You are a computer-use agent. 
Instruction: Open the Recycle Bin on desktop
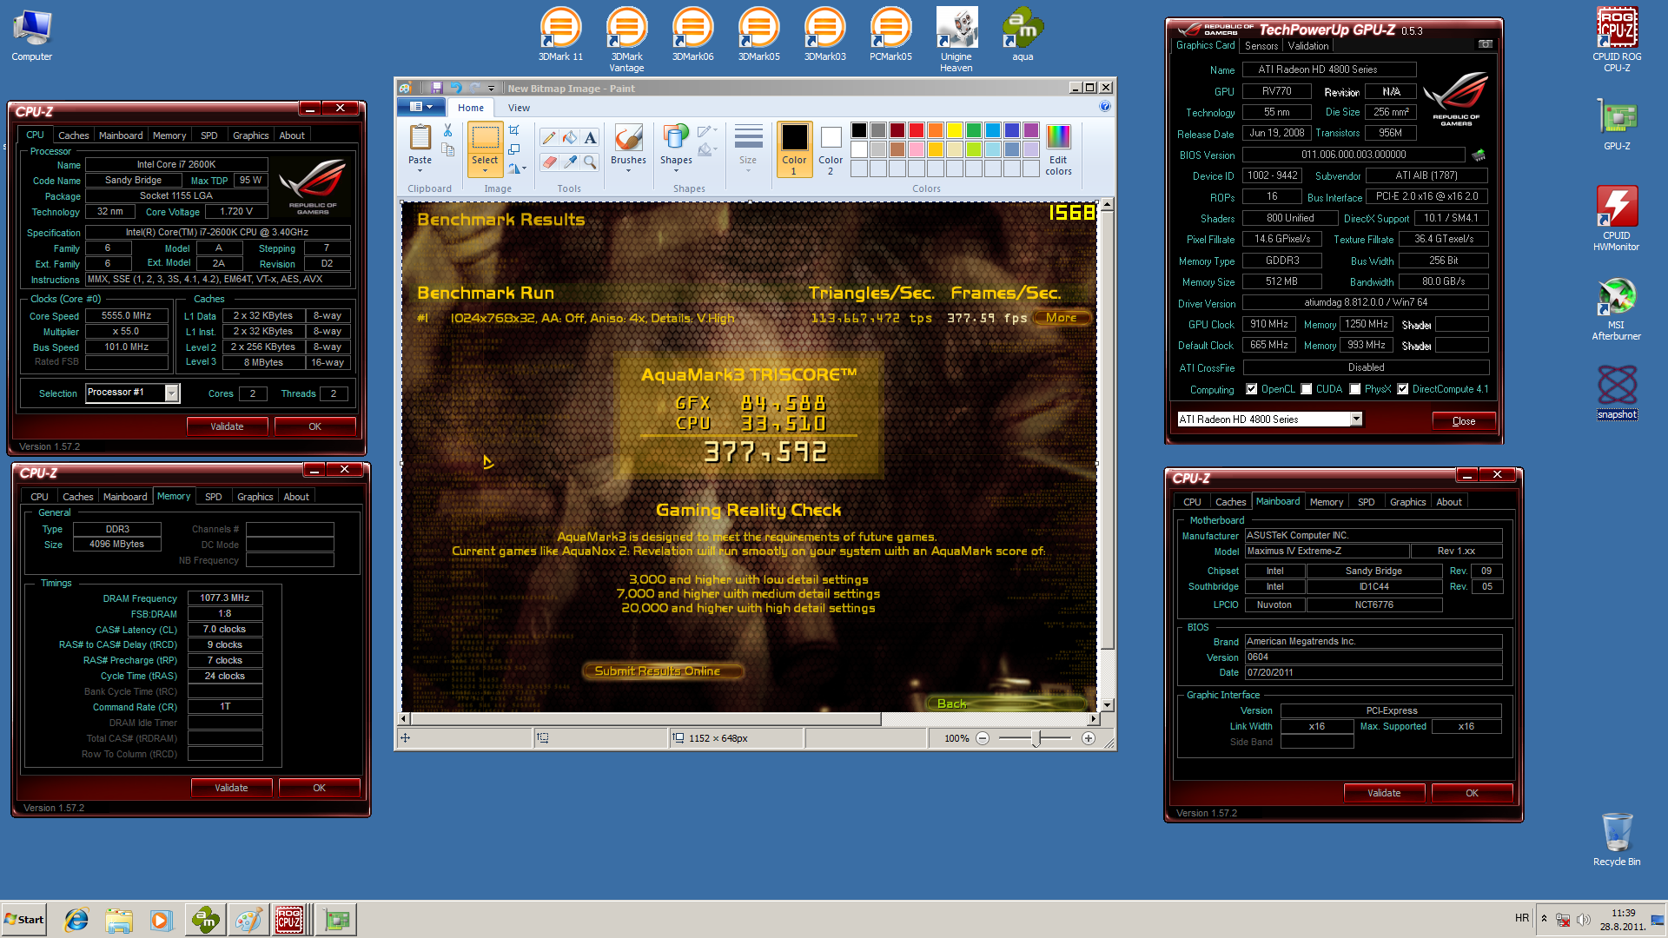tap(1617, 840)
